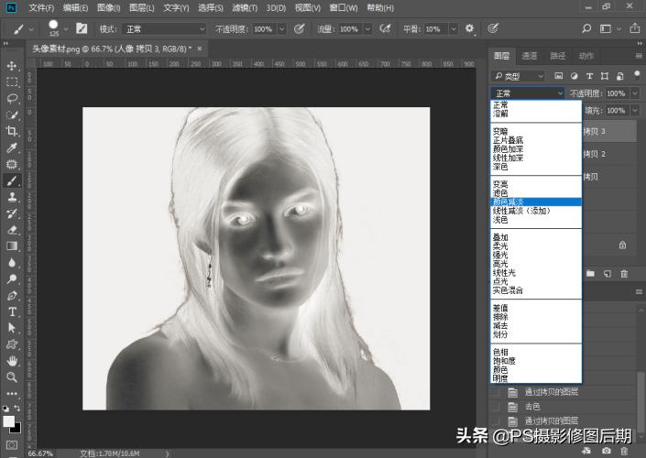Delete layer with Layers panel trash icon

(x=624, y=274)
